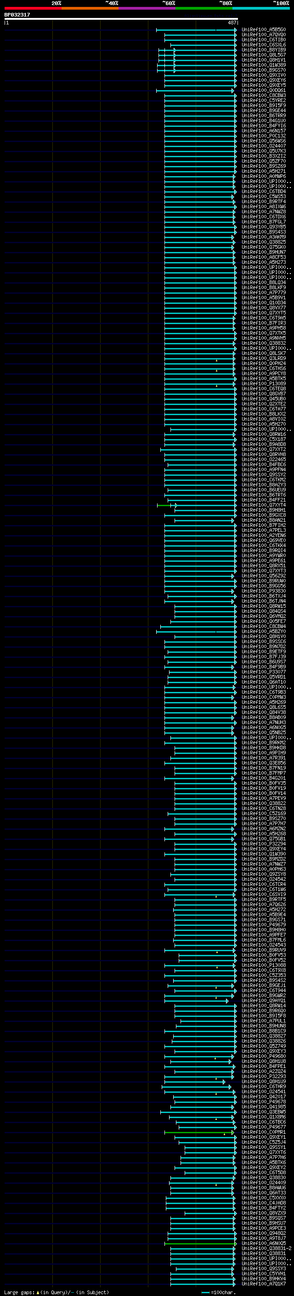The image size is (294, 1296).
Task: Select hit label UniRef100_Q9XIV0
Action: [x=264, y=75]
